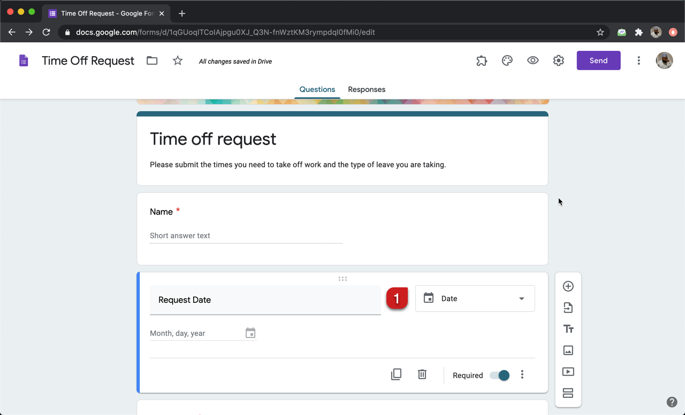Preview the form with eye icon
685x415 pixels.
click(x=532, y=61)
